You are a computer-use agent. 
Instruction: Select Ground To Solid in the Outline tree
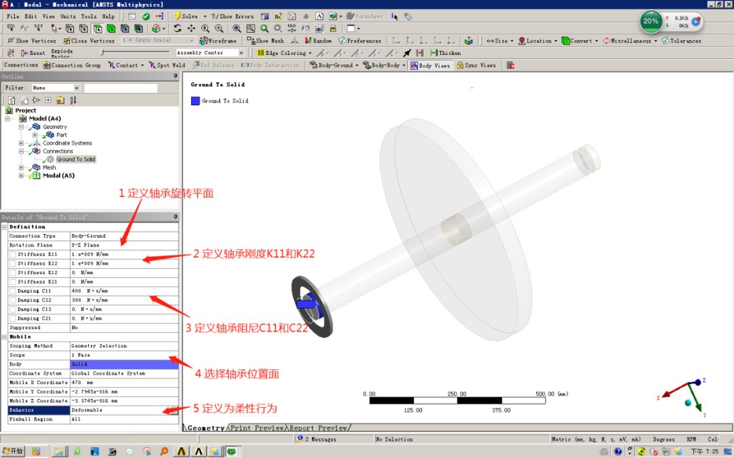76,159
